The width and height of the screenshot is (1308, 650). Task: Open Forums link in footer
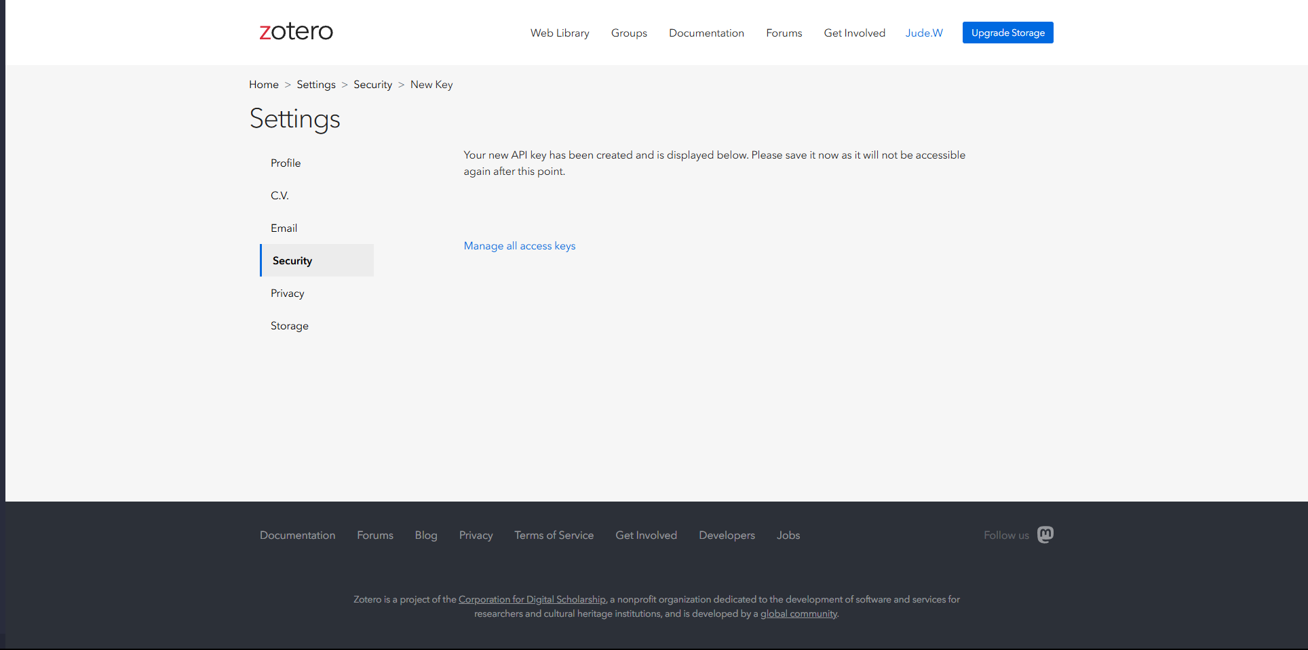click(375, 535)
